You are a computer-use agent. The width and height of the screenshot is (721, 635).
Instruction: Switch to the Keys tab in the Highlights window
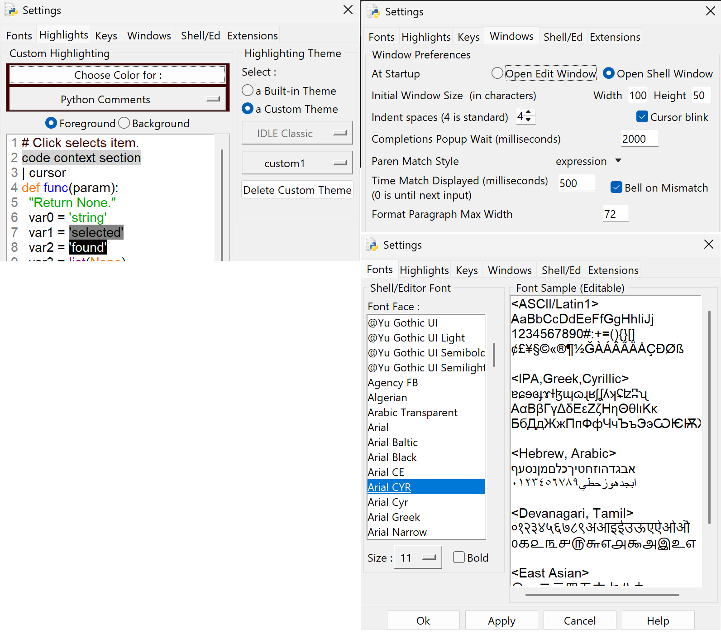106,36
